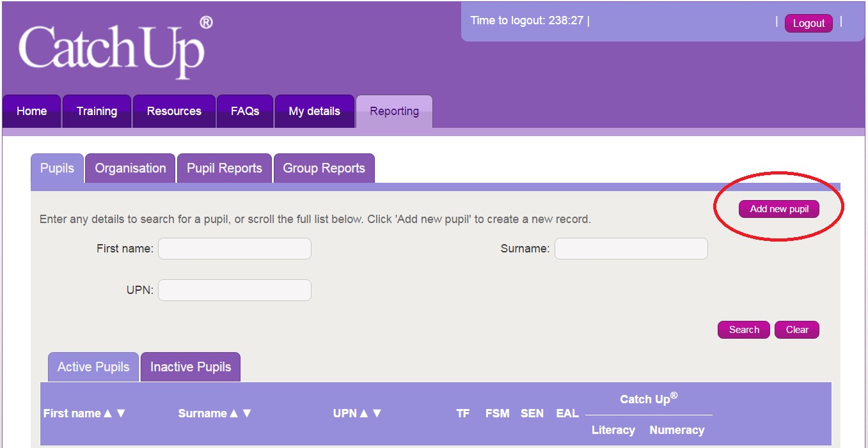The width and height of the screenshot is (868, 448).
Task: Click the SEN column header
Action: (532, 413)
